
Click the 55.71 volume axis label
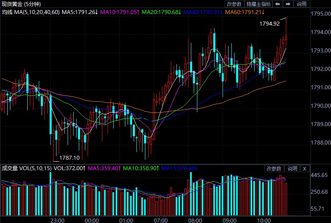click(x=317, y=209)
